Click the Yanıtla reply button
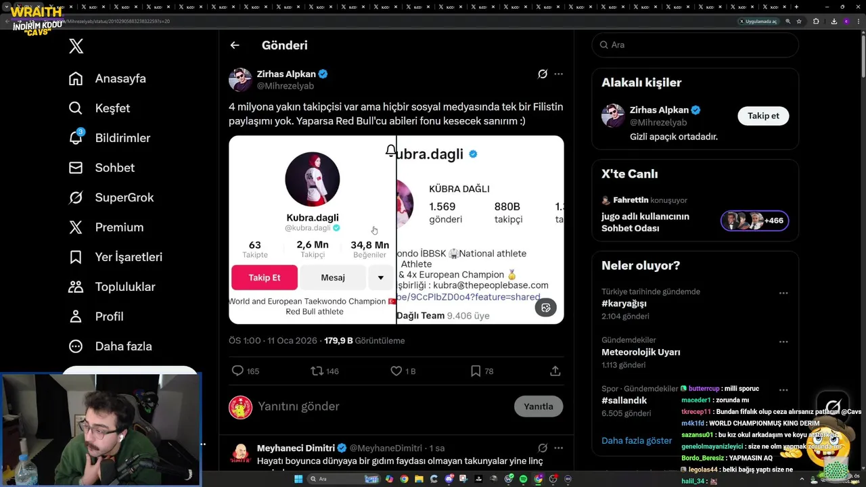This screenshot has height=487, width=866. click(x=539, y=407)
